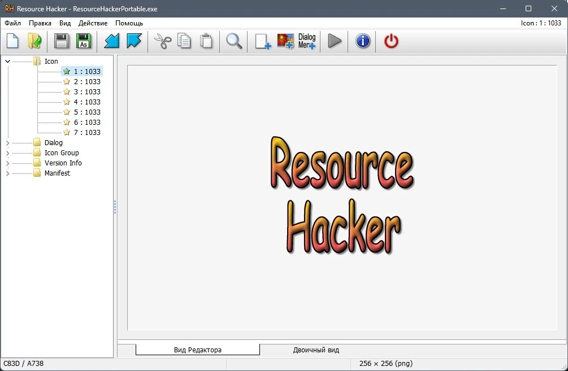The image size is (568, 371).
Task: Save the file with the floppy icon
Action: pyautogui.click(x=62, y=41)
